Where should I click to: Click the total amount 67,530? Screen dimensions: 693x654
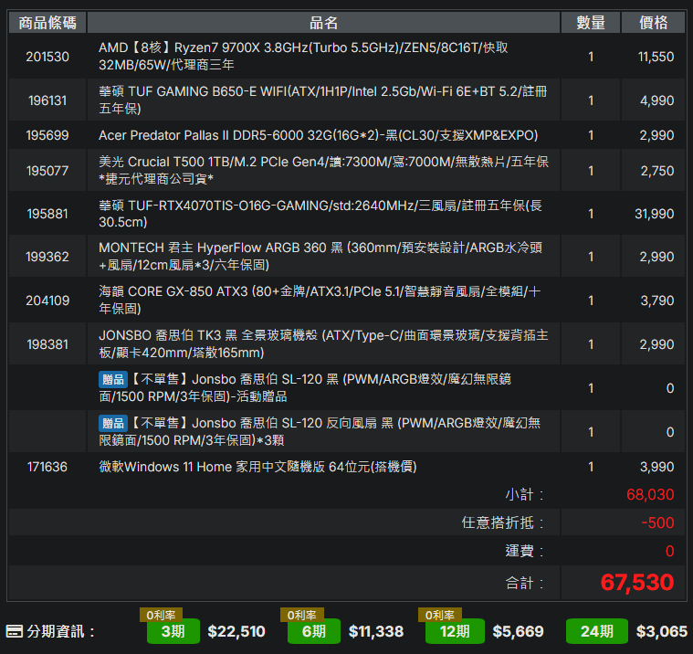click(637, 583)
